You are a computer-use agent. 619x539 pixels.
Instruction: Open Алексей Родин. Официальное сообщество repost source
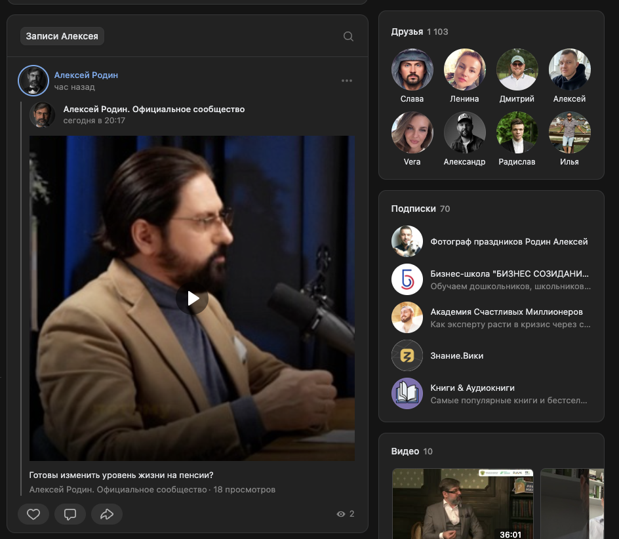[153, 110]
